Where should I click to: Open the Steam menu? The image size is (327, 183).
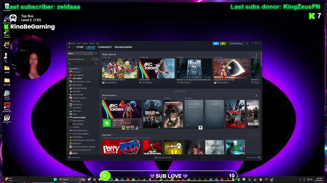pyautogui.click(x=73, y=43)
